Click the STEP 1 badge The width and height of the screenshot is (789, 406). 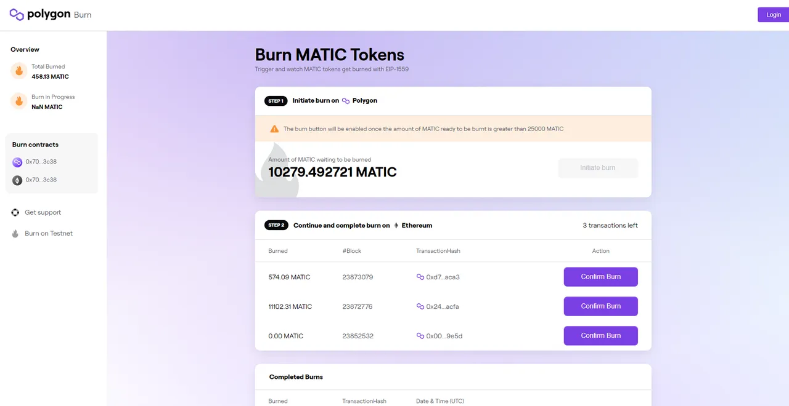click(x=276, y=101)
